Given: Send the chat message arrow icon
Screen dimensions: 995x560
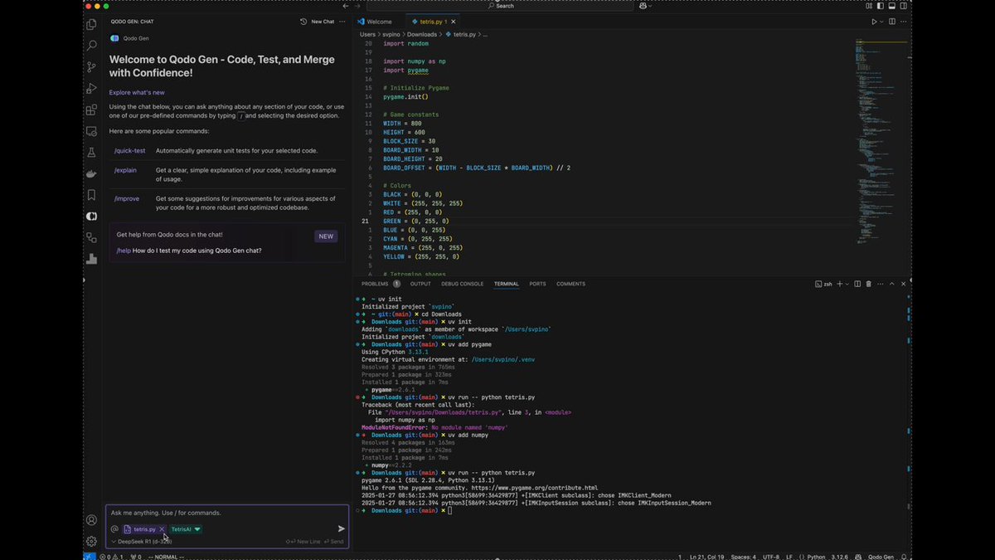Looking at the screenshot, I should [x=341, y=528].
